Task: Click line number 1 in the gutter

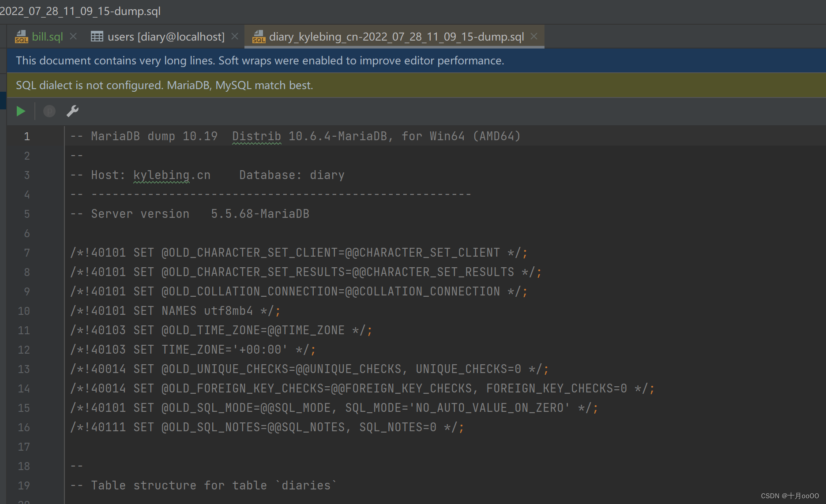Action: 27,136
